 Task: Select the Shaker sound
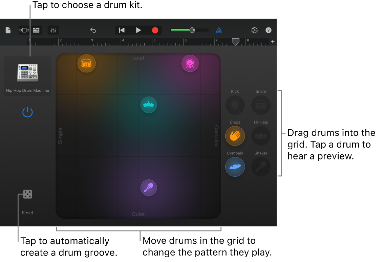point(261,167)
